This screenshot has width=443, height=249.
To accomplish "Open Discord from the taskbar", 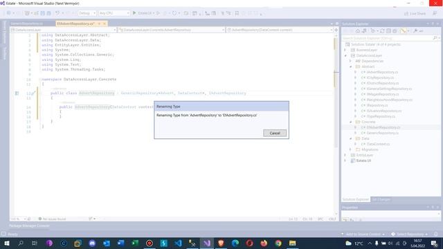I will coord(92,243).
